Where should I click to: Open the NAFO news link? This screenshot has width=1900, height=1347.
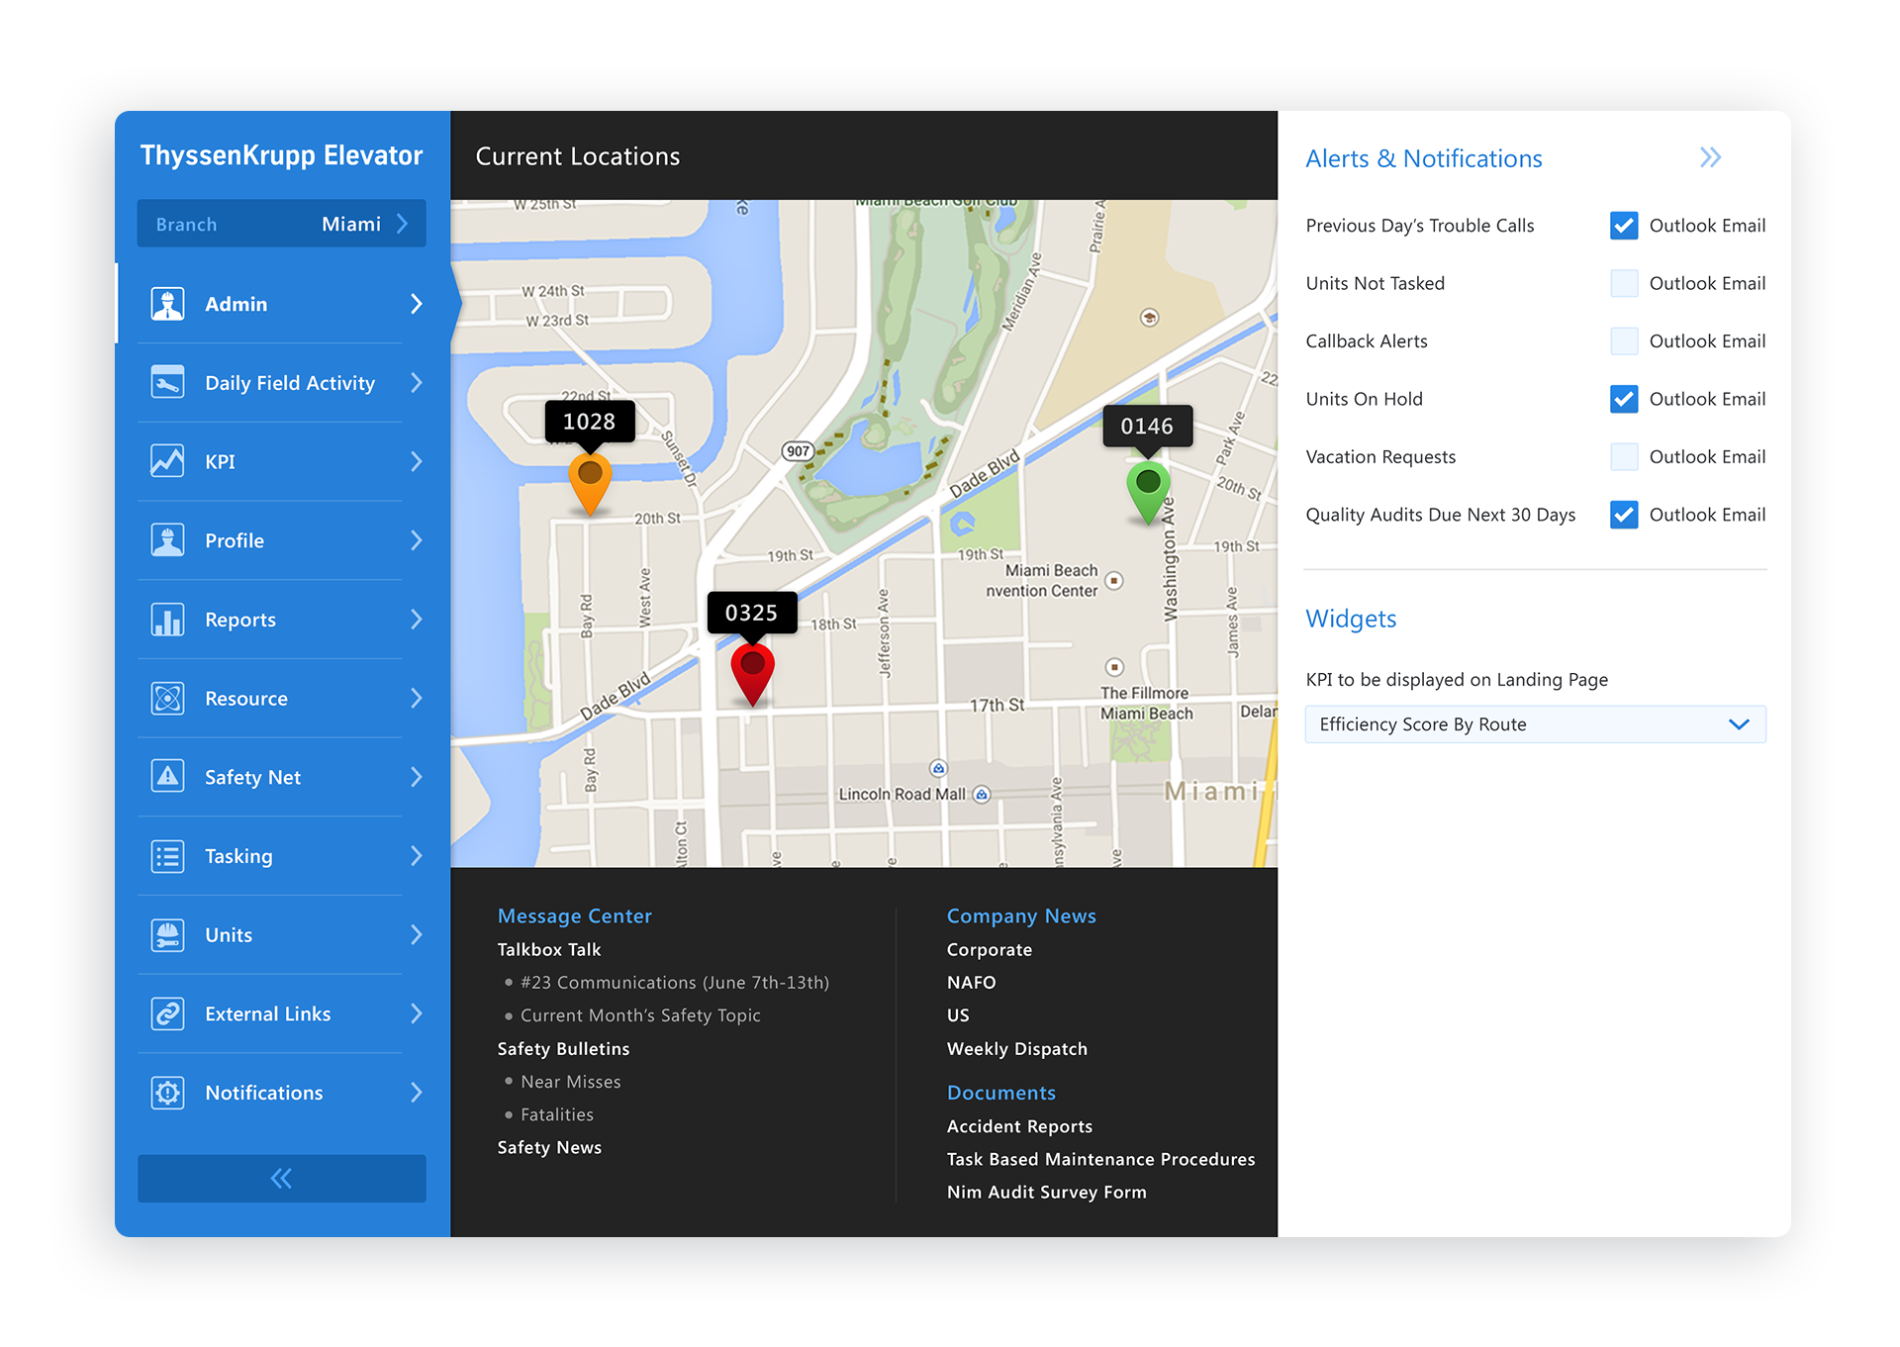point(971,983)
